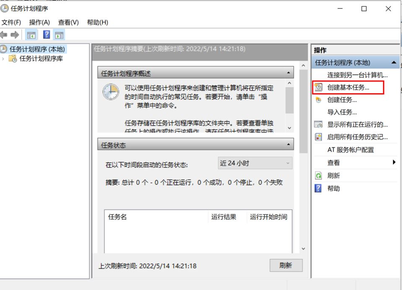This screenshot has width=402, height=290.
Task: Maximize the 任务计划程序 window
Action: point(364,8)
